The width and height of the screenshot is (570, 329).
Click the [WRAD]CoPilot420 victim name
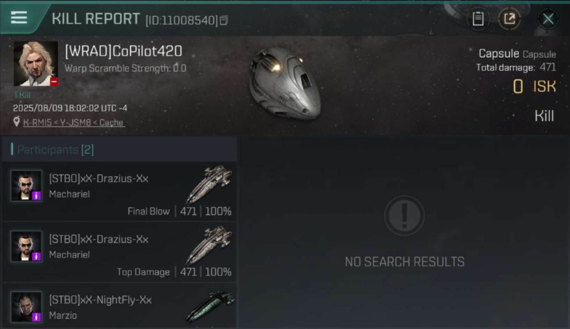[x=123, y=51]
